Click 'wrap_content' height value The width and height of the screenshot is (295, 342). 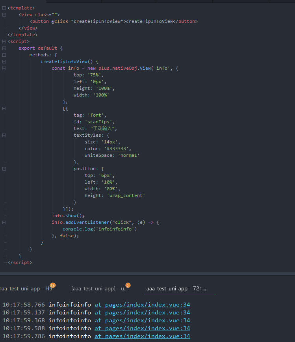tap(126, 196)
